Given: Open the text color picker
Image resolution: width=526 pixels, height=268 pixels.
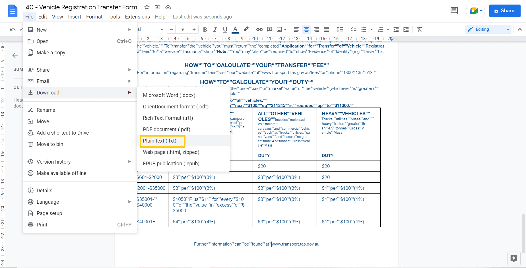Looking at the screenshot, I should (x=235, y=29).
